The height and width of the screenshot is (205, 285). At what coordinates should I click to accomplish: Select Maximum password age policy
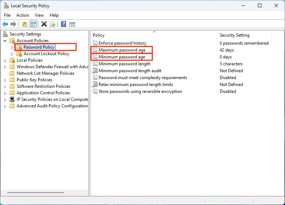(122, 50)
